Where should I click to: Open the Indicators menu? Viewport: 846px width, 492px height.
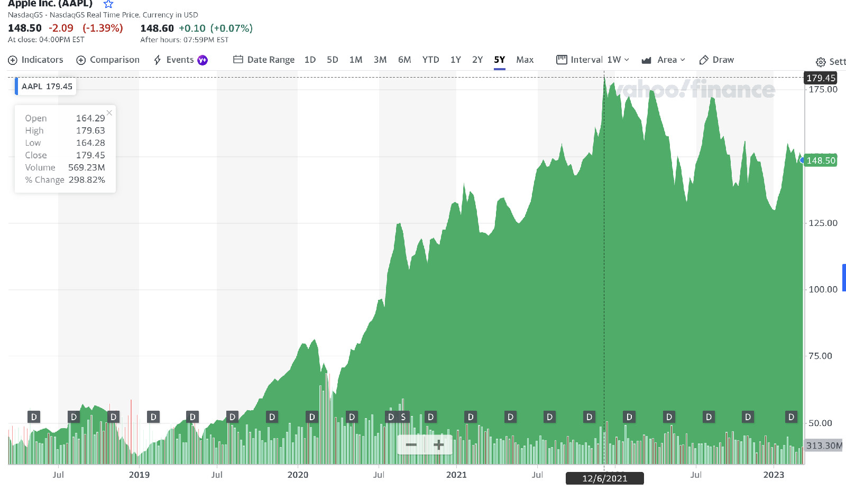35,60
